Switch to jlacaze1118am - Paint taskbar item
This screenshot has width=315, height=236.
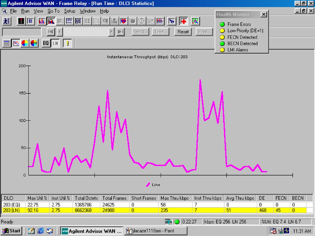(156, 231)
